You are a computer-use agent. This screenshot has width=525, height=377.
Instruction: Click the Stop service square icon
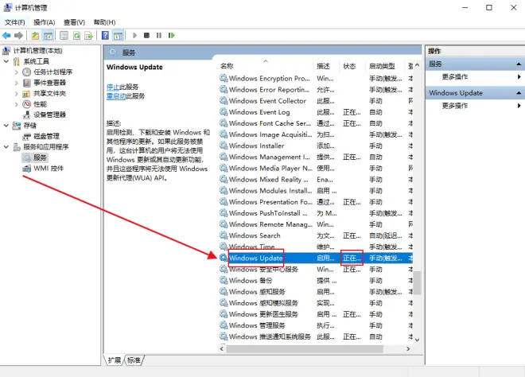pos(146,35)
